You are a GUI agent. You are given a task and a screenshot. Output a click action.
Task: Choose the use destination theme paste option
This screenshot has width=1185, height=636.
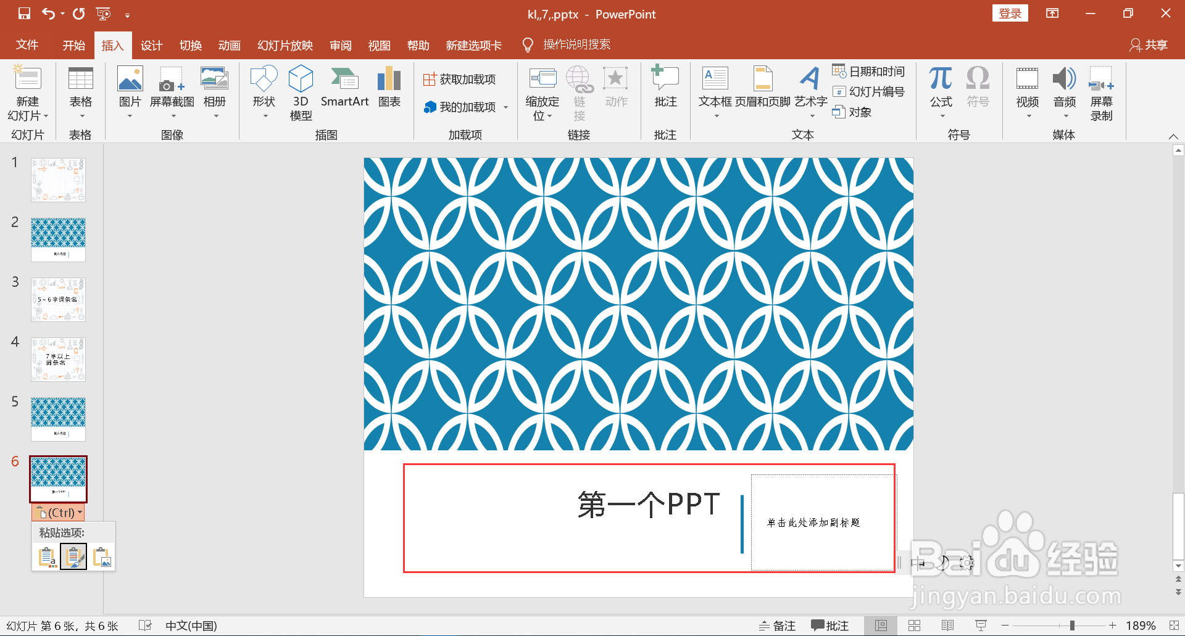47,557
